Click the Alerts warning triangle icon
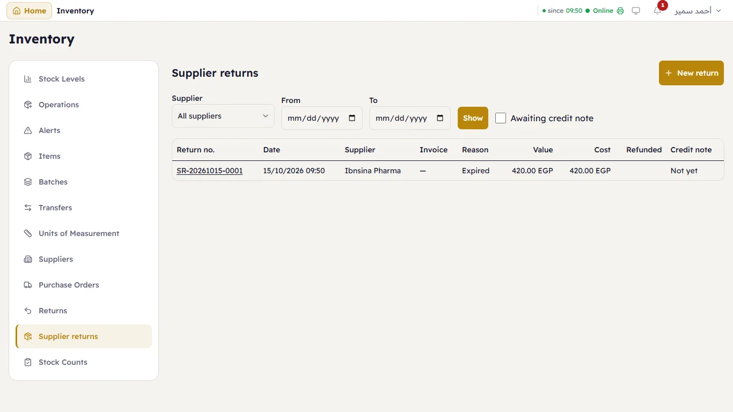Screen dimensions: 733x412 [28, 130]
